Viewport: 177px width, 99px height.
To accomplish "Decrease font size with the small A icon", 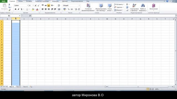I will pos(38,5).
